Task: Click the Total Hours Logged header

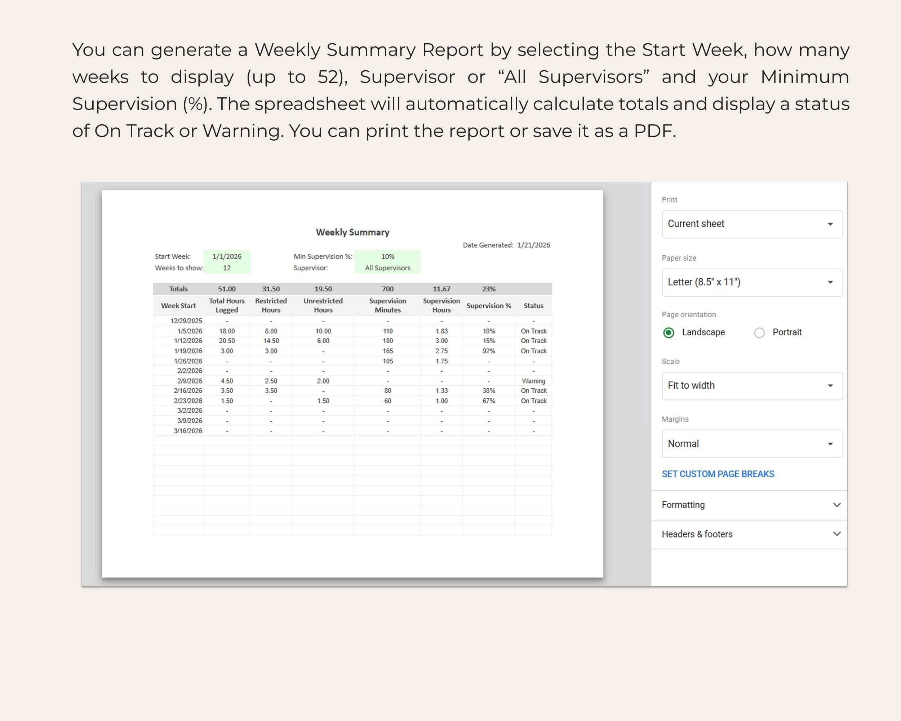Action: pyautogui.click(x=226, y=306)
